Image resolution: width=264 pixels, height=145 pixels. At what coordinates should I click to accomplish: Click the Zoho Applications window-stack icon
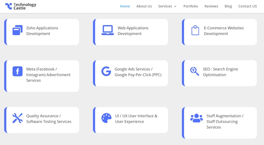pyautogui.click(x=17, y=30)
